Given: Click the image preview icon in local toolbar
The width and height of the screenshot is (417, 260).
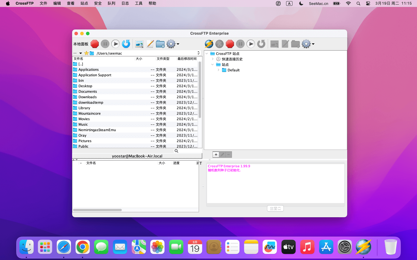Looking at the screenshot, I should pyautogui.click(x=139, y=44).
